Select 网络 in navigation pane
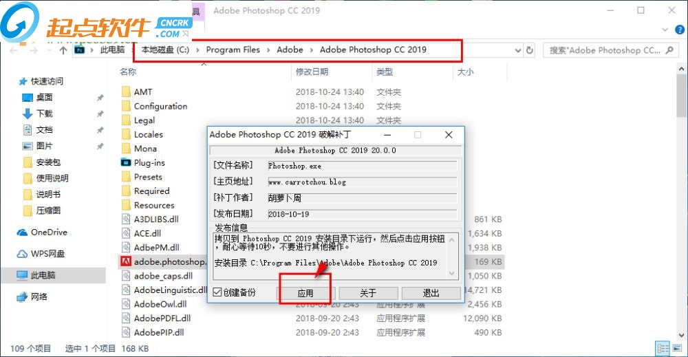Image resolution: width=688 pixels, height=357 pixels. (x=39, y=296)
